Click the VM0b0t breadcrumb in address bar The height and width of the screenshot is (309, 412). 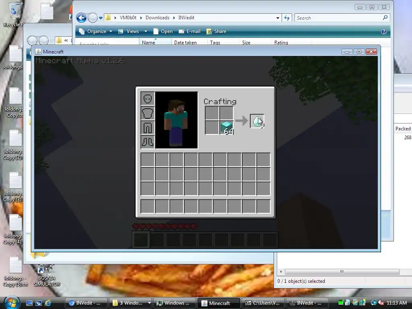click(128, 18)
